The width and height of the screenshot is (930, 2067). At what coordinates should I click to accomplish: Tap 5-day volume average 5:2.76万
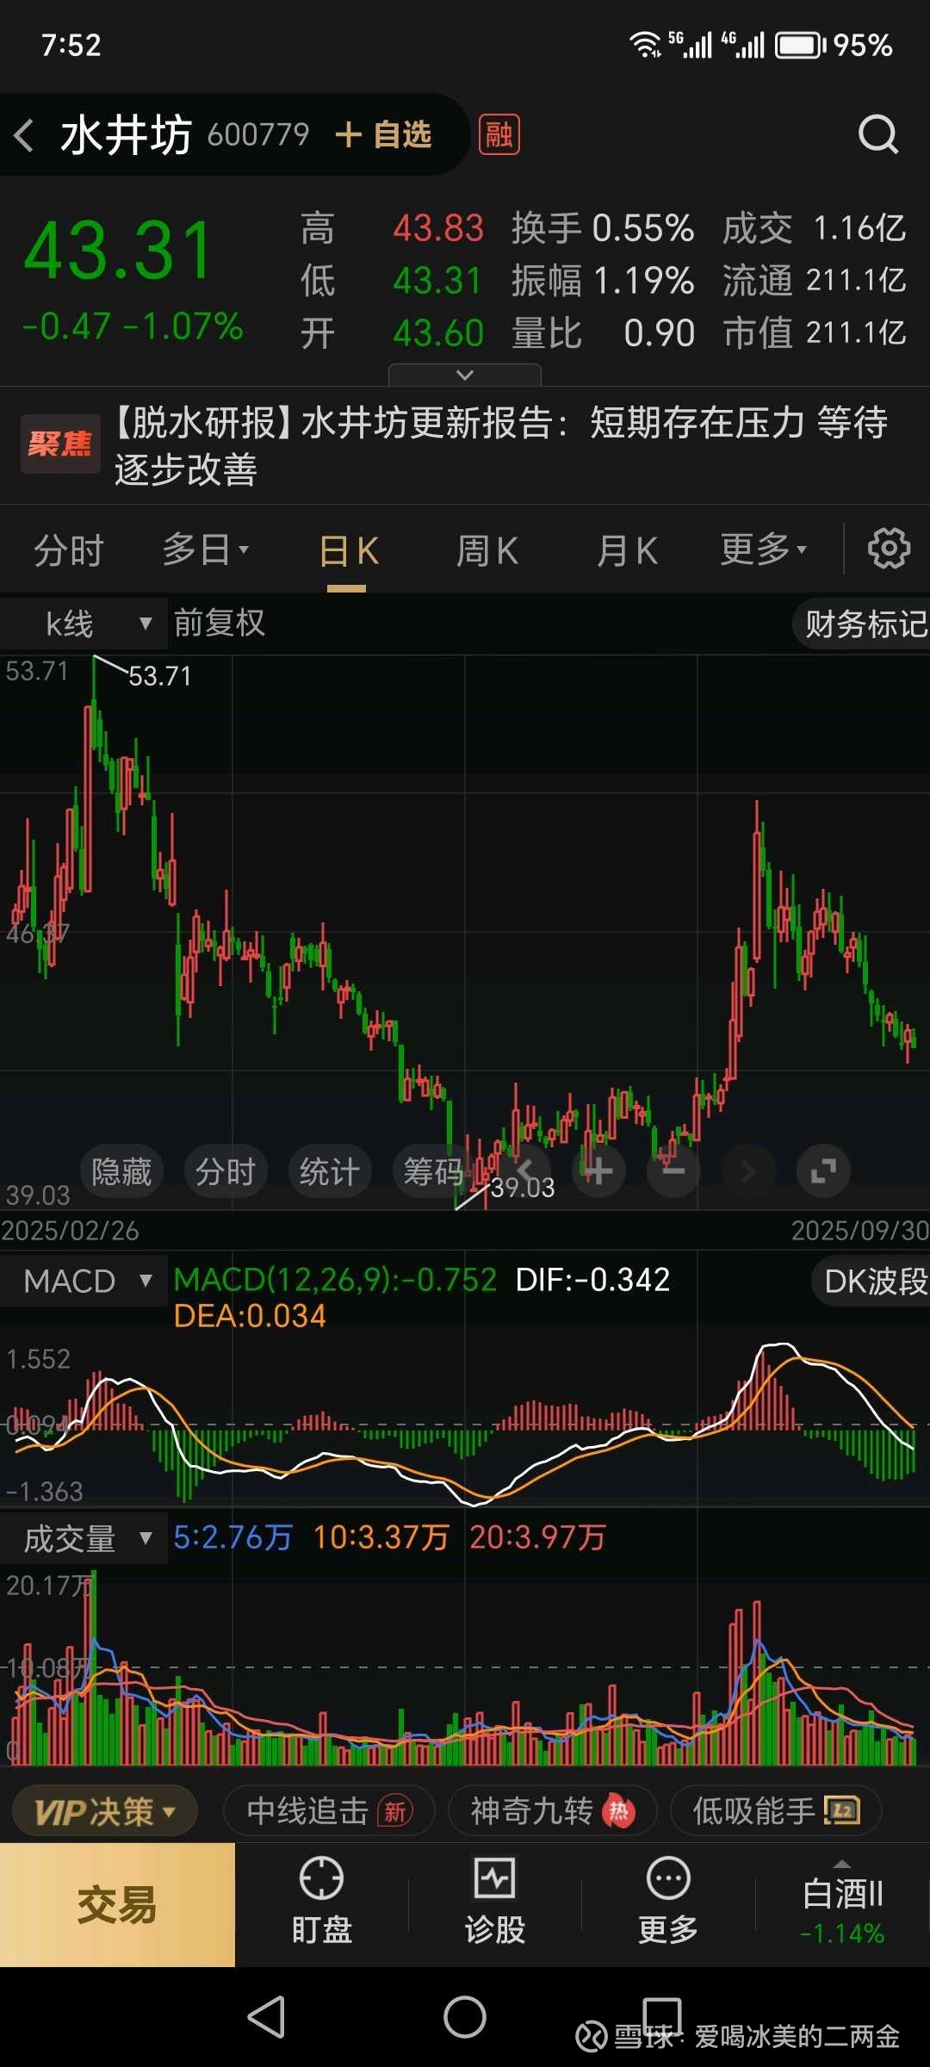[233, 1537]
